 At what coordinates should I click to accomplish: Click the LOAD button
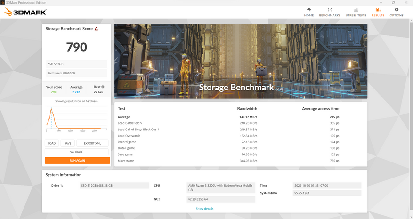52,143
